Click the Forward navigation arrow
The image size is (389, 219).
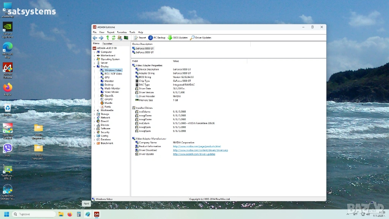(x=101, y=38)
